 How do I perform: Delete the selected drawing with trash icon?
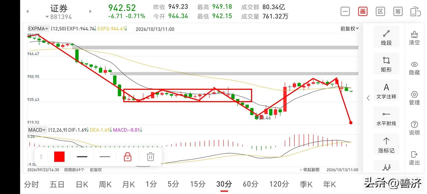pyautogui.click(x=151, y=157)
